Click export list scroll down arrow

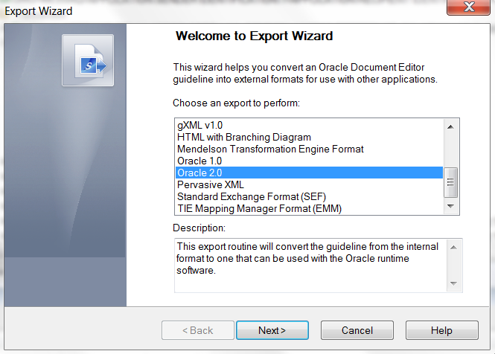coord(450,206)
